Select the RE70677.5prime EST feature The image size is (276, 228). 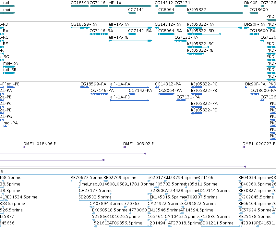pos(77,181)
